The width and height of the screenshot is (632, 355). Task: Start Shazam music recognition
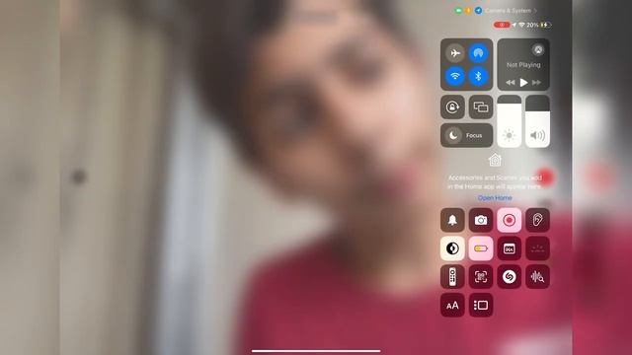[x=510, y=276]
